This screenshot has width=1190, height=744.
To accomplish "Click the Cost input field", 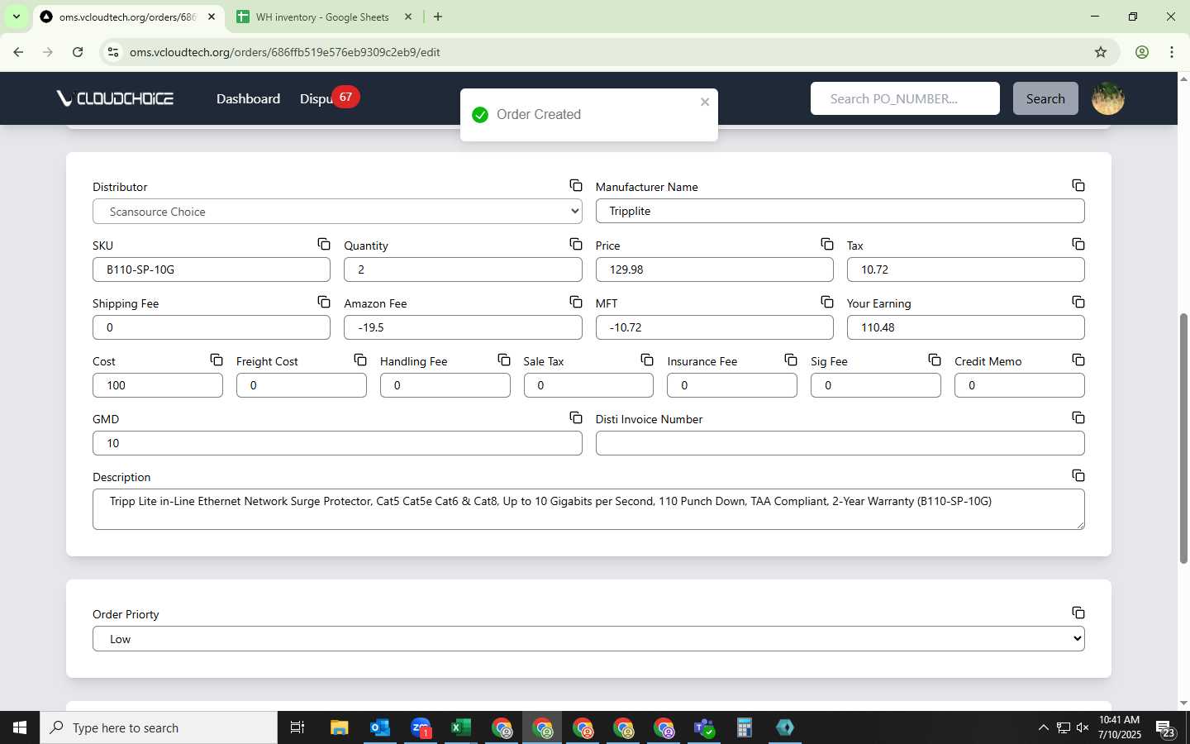I will point(158,385).
